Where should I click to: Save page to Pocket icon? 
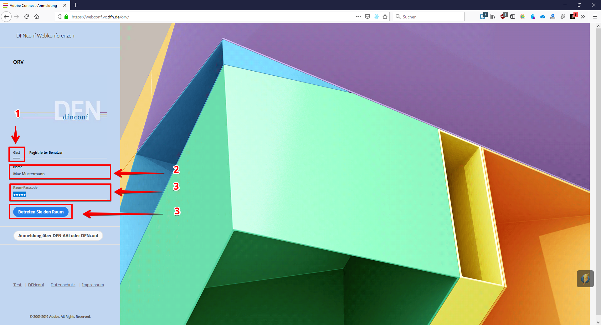click(367, 17)
